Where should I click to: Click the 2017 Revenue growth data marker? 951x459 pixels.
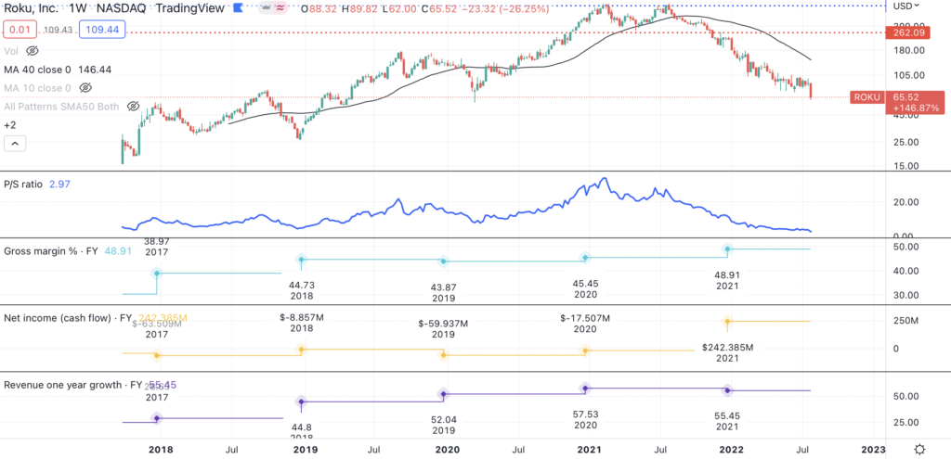tap(157, 418)
